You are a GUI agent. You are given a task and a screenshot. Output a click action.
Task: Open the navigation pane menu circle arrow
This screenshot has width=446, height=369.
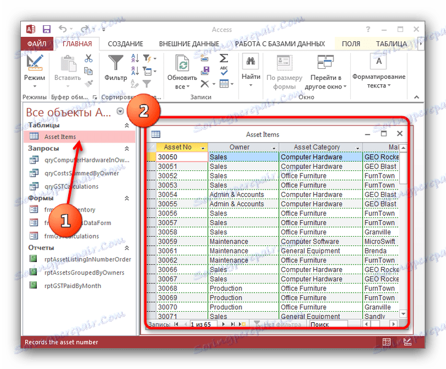tap(120, 111)
